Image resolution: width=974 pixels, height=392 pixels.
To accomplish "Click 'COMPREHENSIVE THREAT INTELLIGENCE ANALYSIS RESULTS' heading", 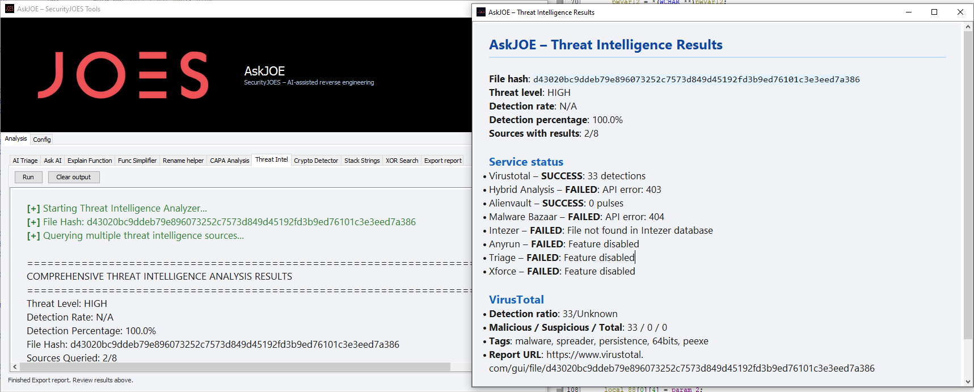I will coord(159,276).
